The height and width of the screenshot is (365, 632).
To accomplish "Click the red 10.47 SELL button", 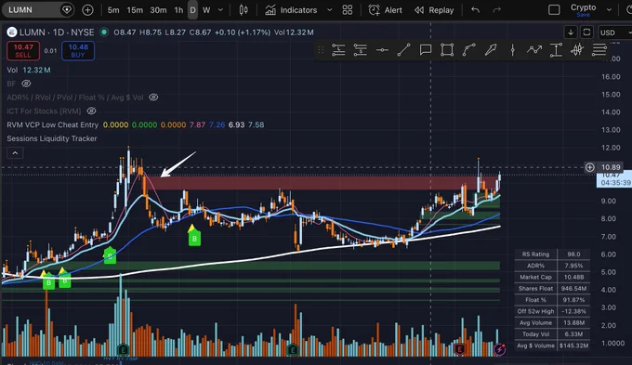I will point(23,51).
